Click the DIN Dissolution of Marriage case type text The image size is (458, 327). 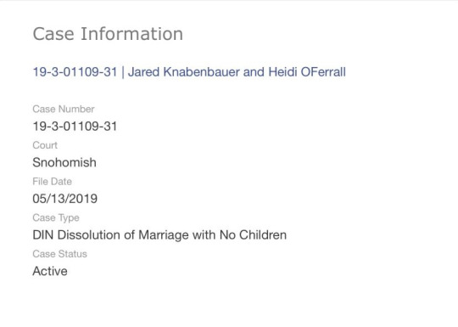(x=159, y=235)
